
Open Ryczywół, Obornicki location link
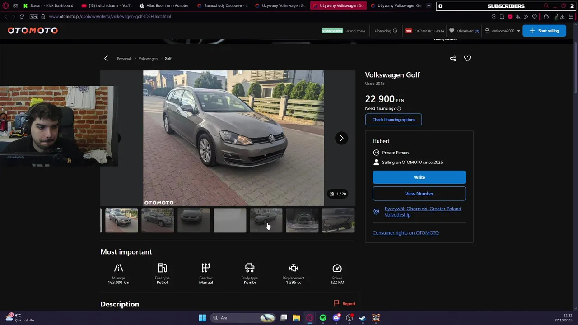point(423,212)
